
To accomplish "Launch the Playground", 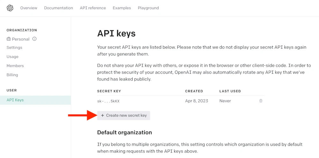I will [x=148, y=8].
